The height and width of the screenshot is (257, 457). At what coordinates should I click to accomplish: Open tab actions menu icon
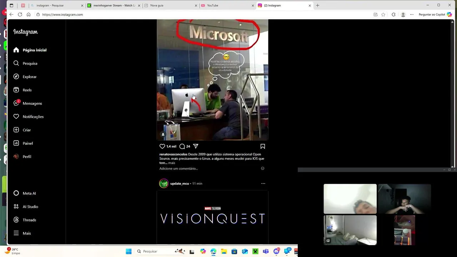tap(11, 5)
